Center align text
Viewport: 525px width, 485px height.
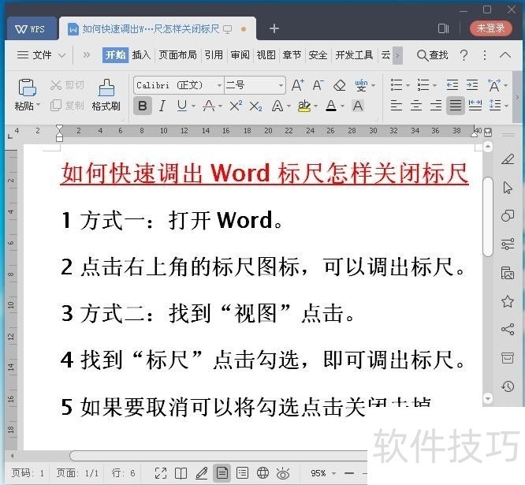416,106
